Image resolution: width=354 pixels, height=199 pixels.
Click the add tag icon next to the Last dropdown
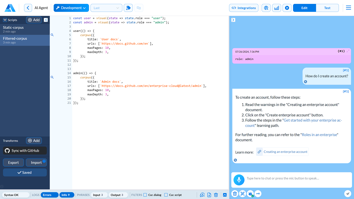click(x=128, y=8)
